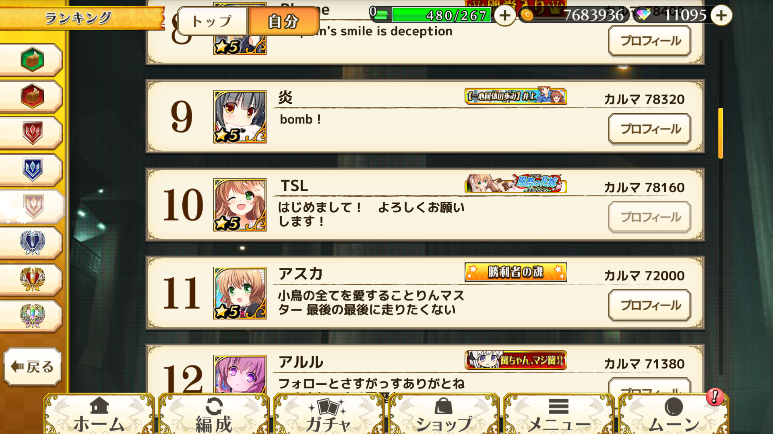Add stamina with the plus button
Viewport: 773px width, 434px height.
pyautogui.click(x=504, y=15)
